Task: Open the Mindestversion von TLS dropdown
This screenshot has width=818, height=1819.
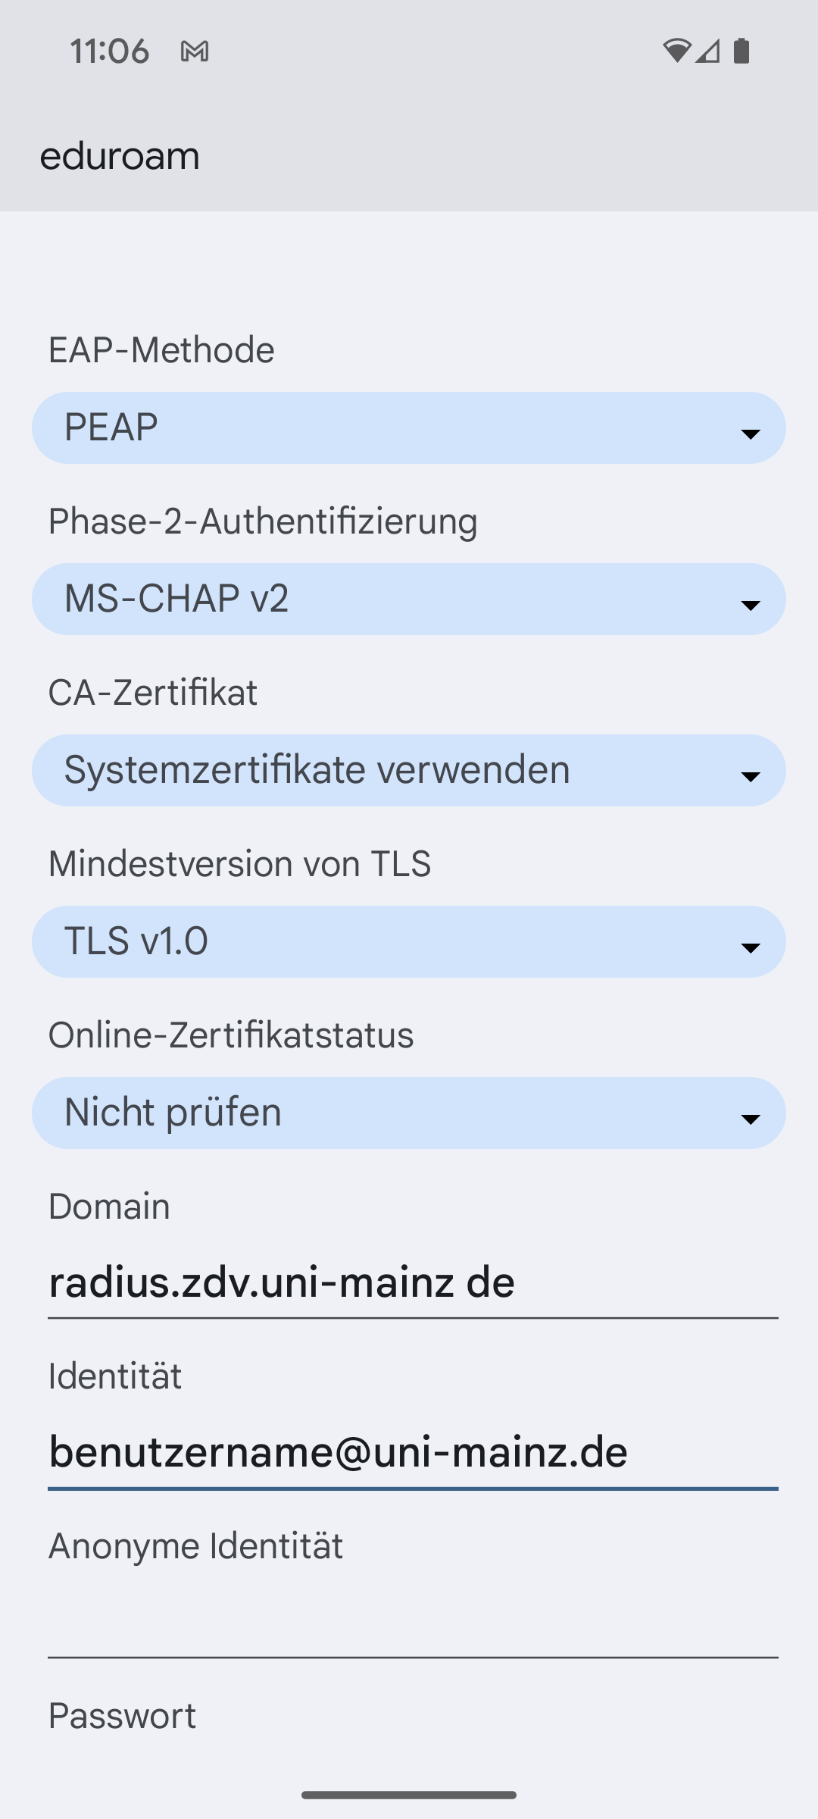Action: click(409, 942)
